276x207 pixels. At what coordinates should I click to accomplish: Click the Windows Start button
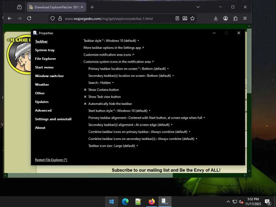tap(111, 202)
